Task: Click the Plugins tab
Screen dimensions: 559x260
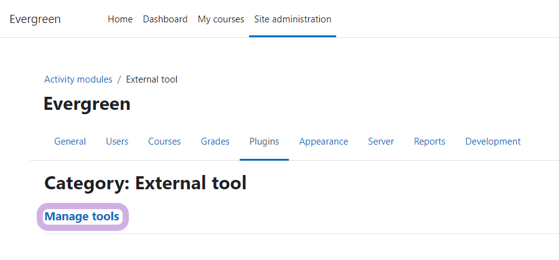Action: [x=264, y=141]
